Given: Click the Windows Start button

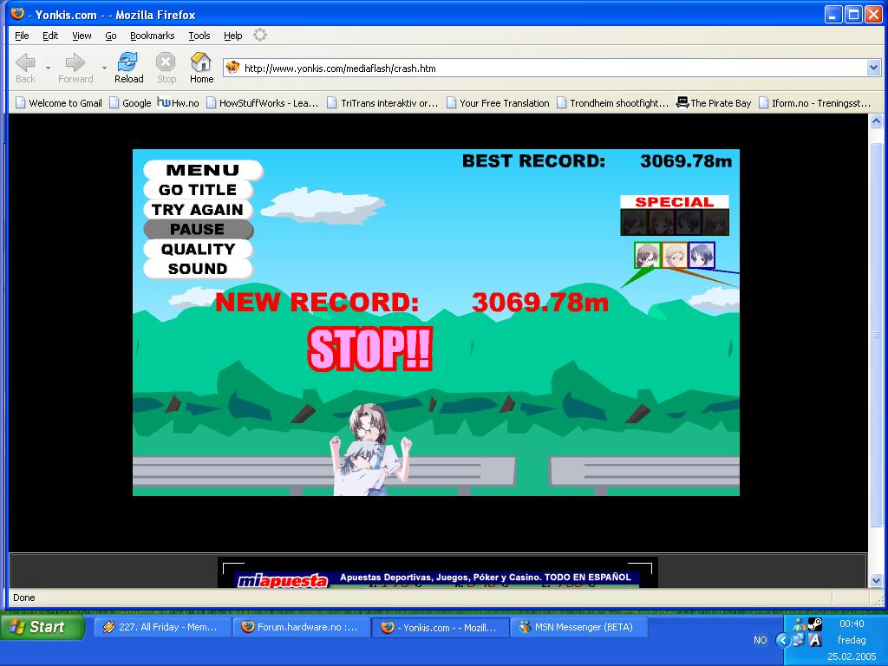Looking at the screenshot, I should (x=42, y=627).
